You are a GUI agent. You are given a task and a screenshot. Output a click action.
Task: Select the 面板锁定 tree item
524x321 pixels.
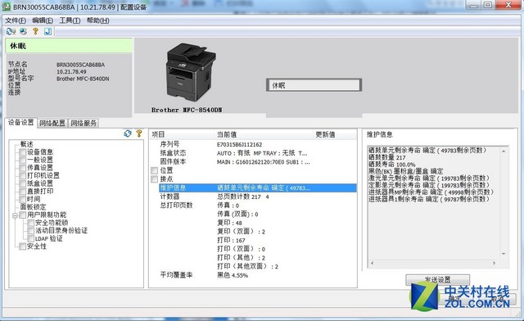(33, 207)
